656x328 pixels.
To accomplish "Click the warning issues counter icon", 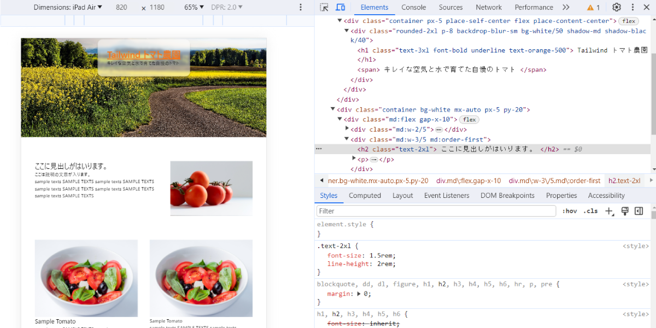I will tap(594, 7).
